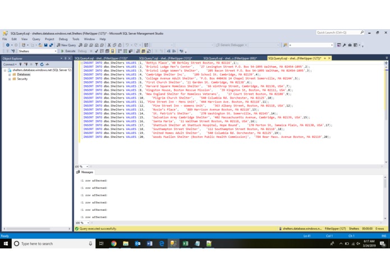The width and height of the screenshot is (390, 277).
Task: Collapse the shelters.database.windows.net server node
Action: point(4,70)
